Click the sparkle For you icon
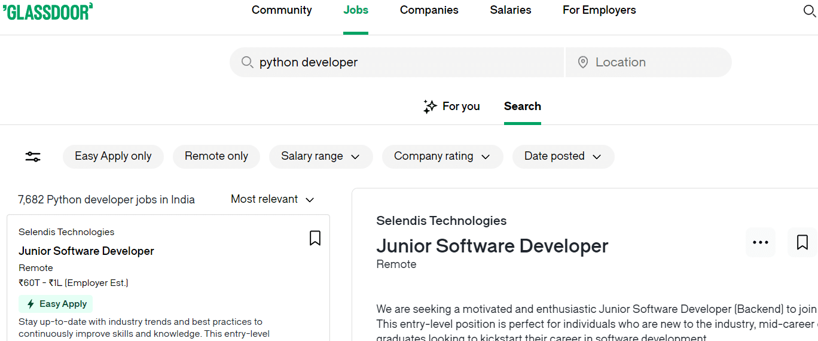Viewport: 818px width, 341px height. tap(430, 106)
